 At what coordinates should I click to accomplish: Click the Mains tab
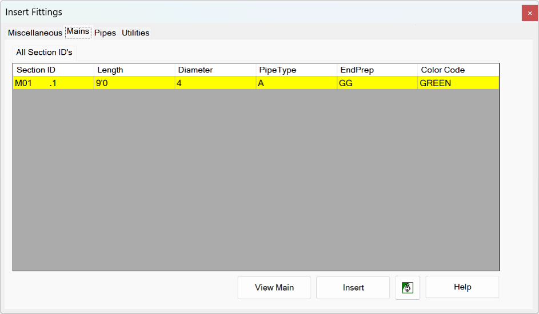click(x=78, y=32)
